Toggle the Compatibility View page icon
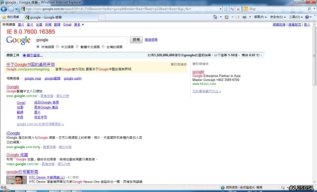Screen dimensions: 317x192 point(226,9)
